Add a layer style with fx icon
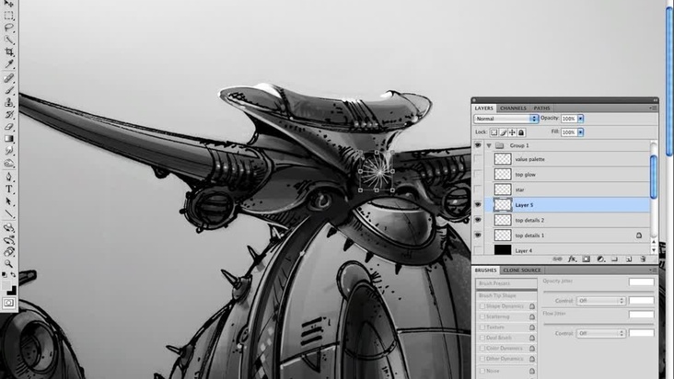Image resolution: width=674 pixels, height=379 pixels. click(x=572, y=258)
